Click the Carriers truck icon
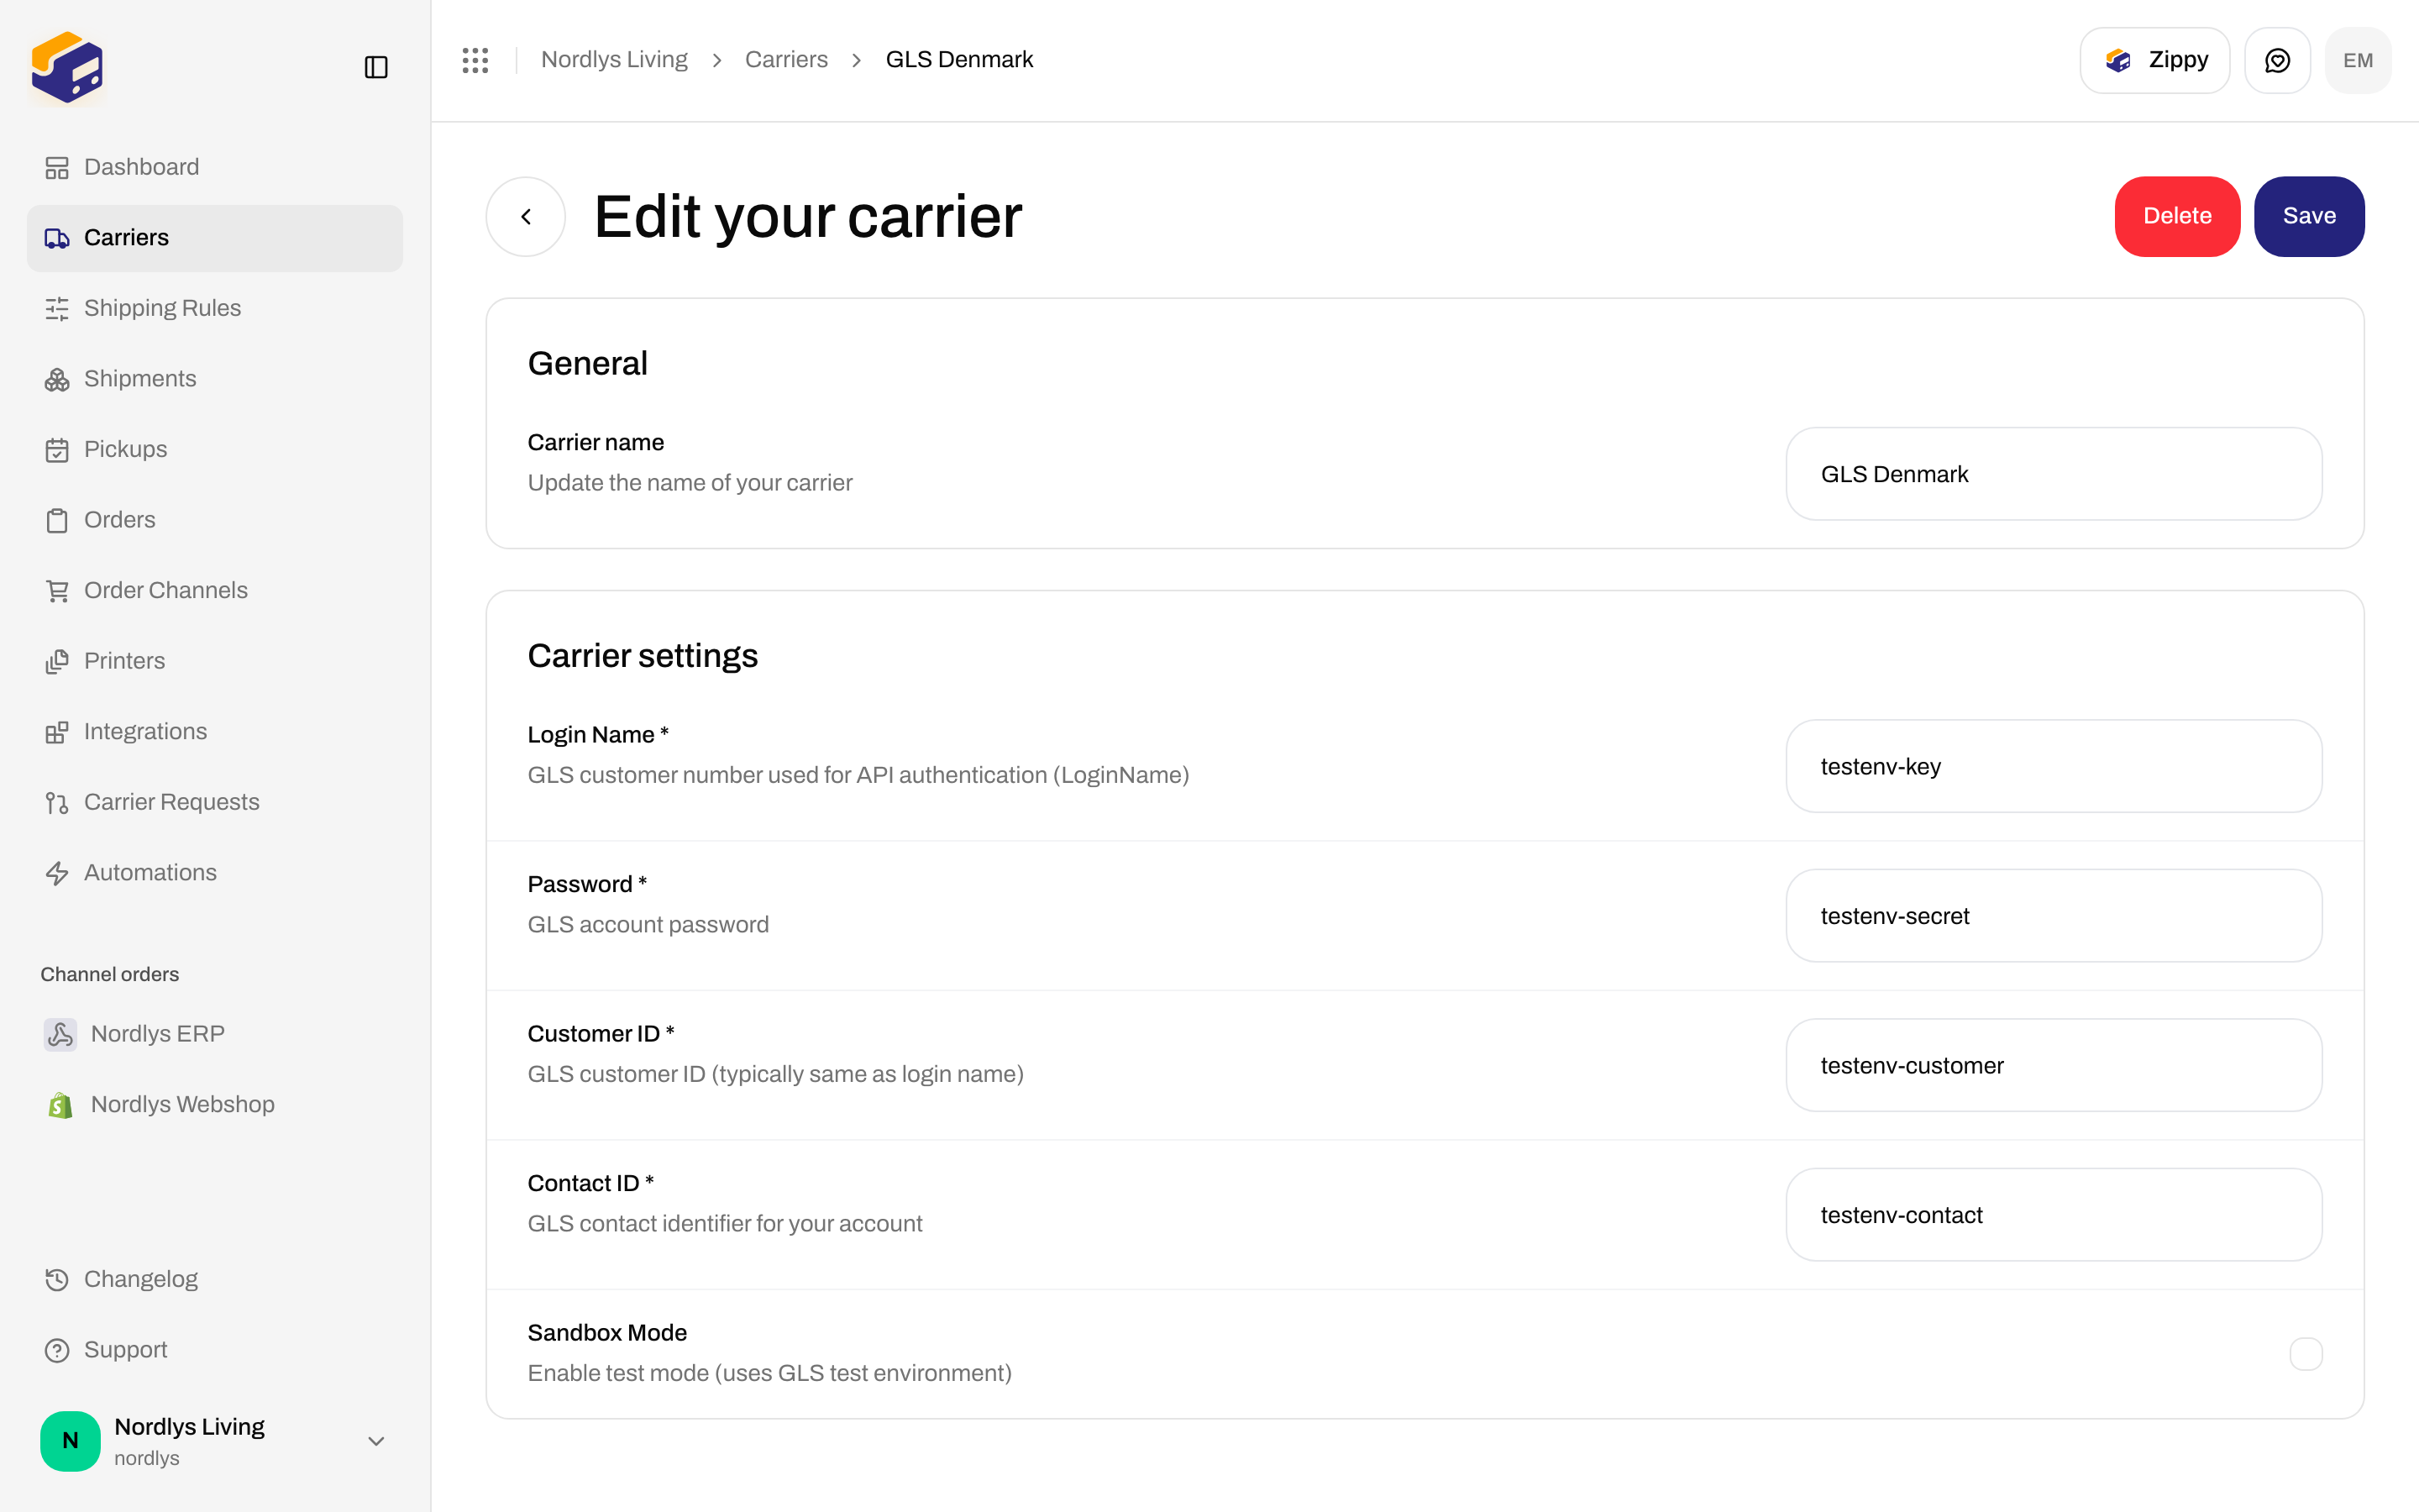Viewport: 2419px width, 1512px height. pyautogui.click(x=57, y=238)
